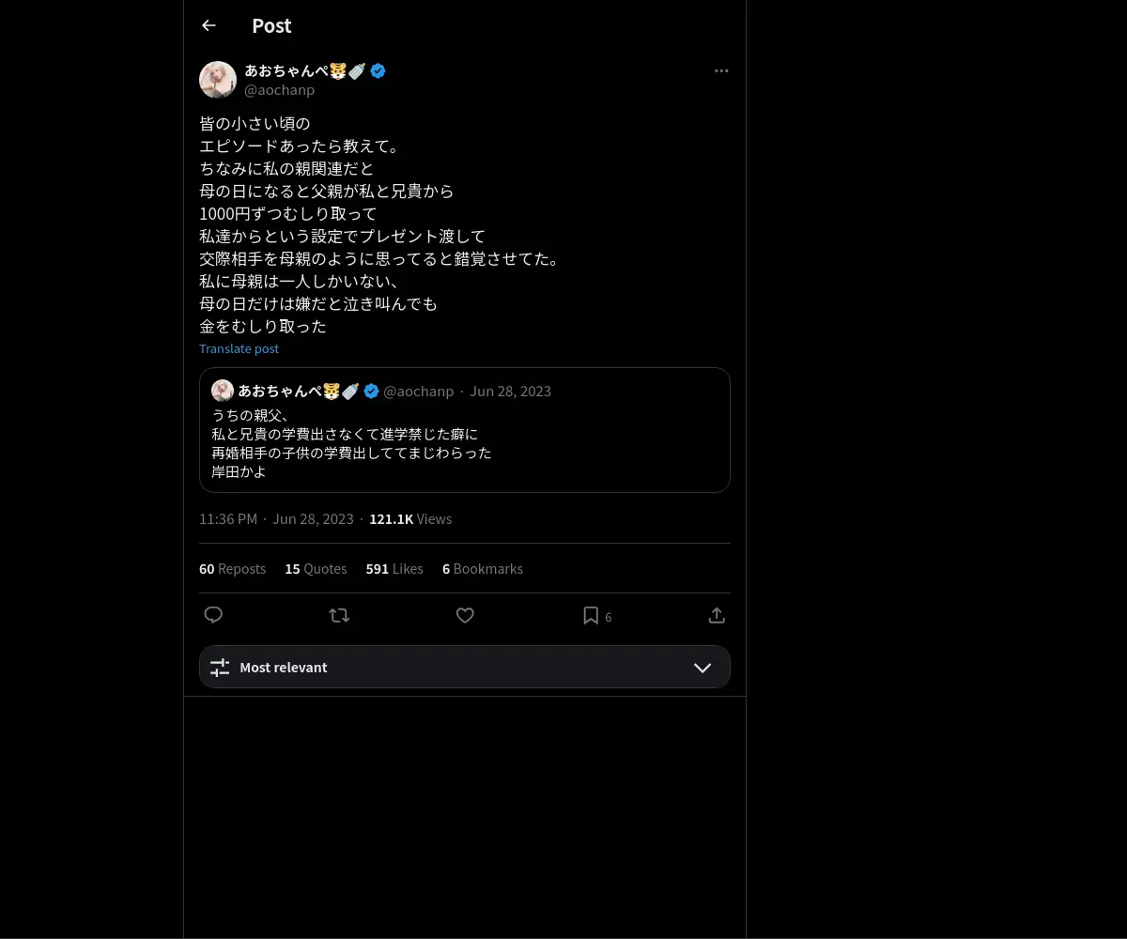Repost using the retweet arrows icon
This screenshot has width=1127, height=939.
339,615
